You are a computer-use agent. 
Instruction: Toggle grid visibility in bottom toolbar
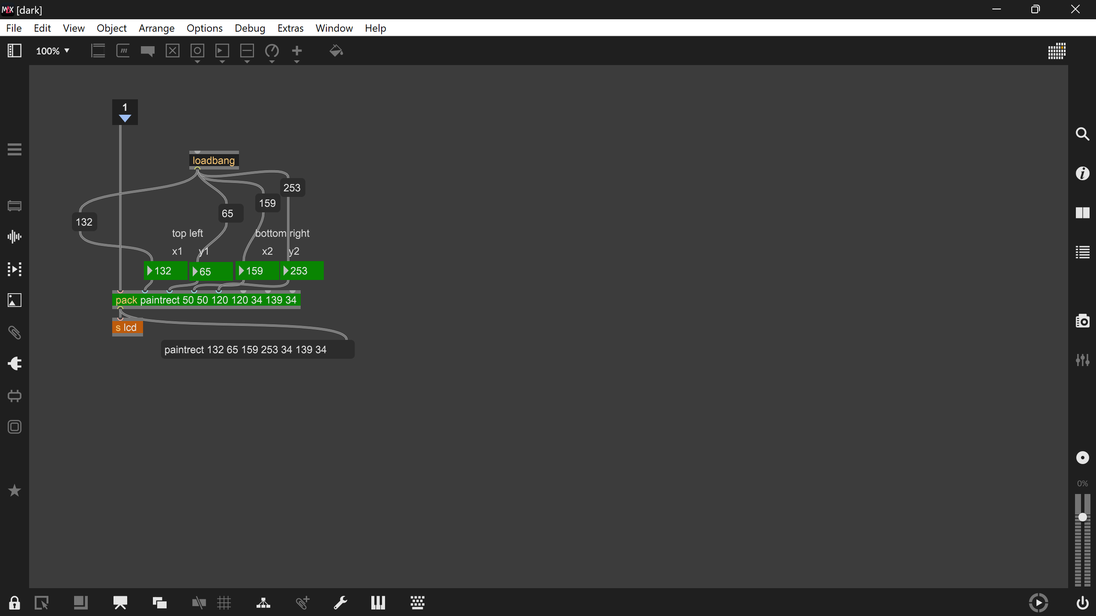[x=224, y=603]
